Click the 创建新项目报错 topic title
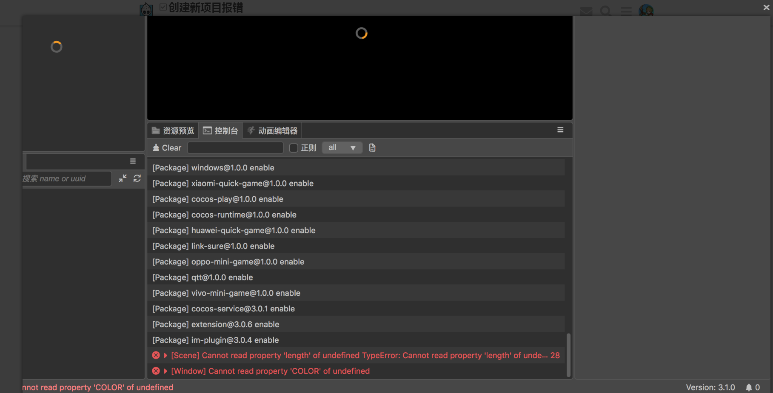 [x=206, y=8]
